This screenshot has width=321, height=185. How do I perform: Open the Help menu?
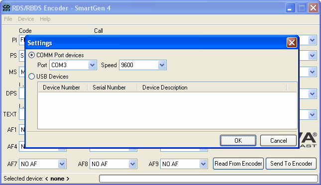tap(45, 19)
